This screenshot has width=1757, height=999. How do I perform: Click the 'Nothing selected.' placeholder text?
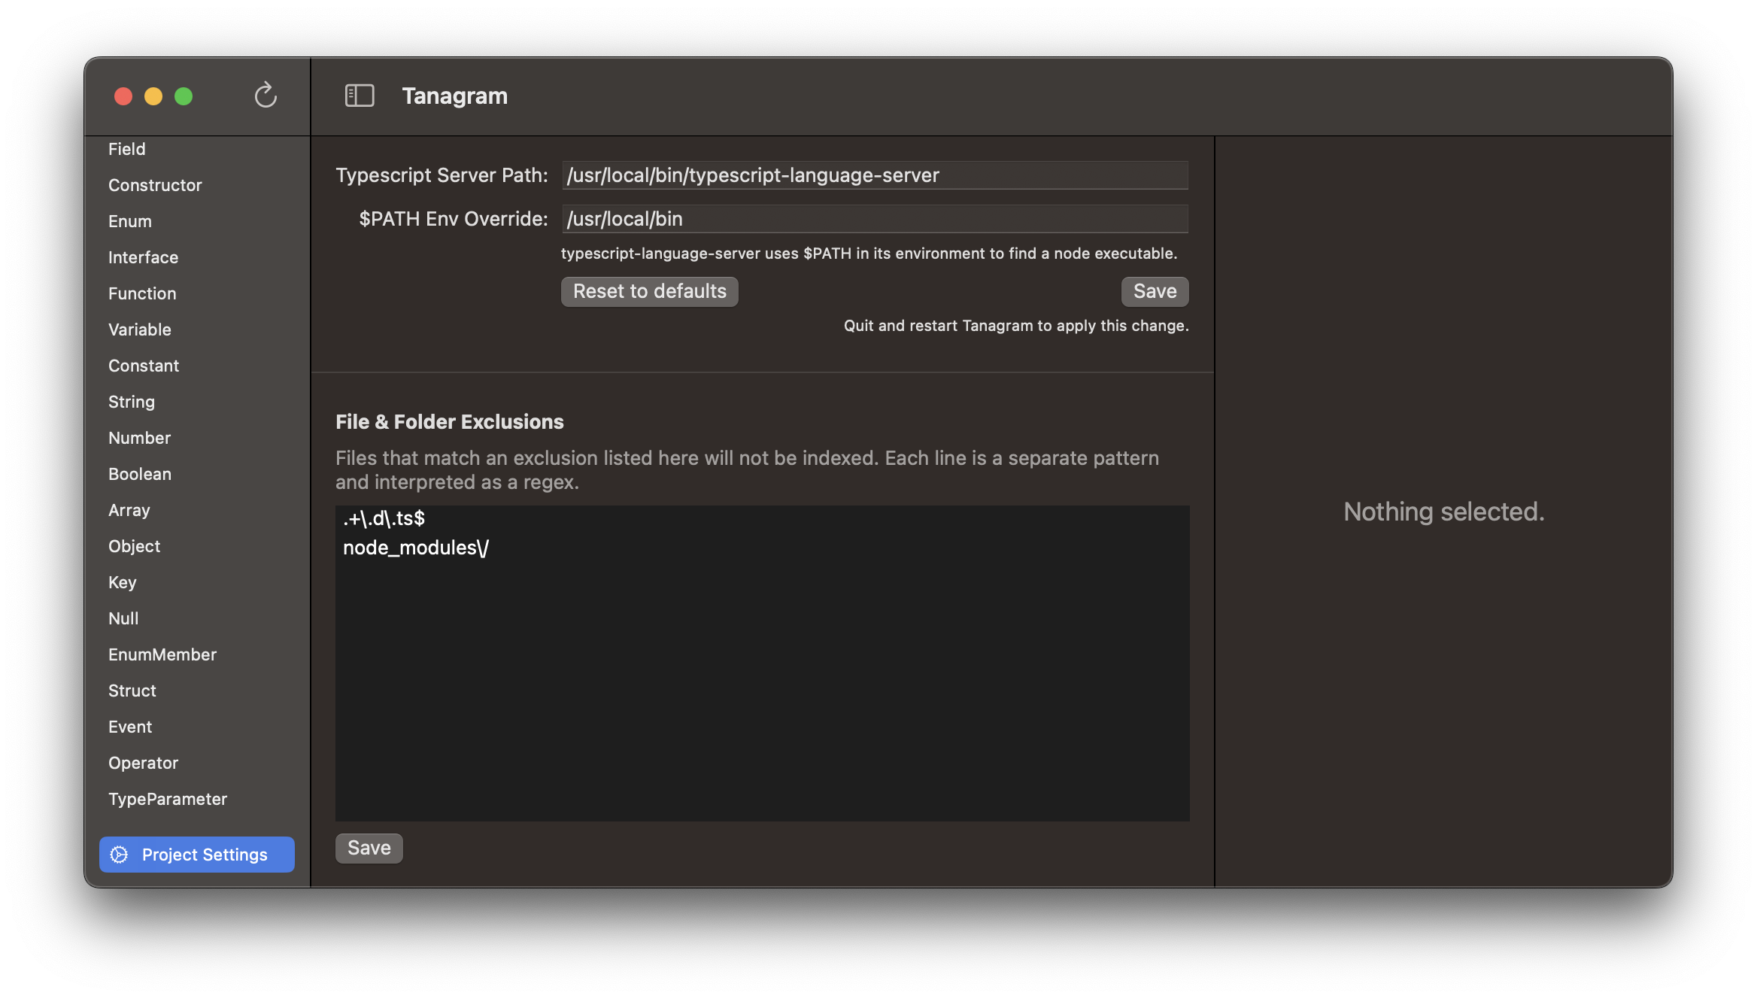(1444, 512)
